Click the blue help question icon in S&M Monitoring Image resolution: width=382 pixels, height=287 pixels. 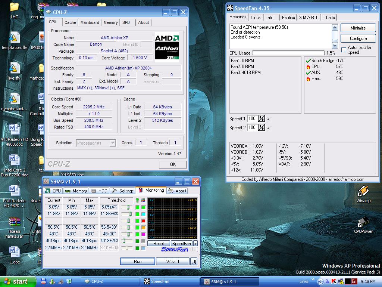point(137,200)
